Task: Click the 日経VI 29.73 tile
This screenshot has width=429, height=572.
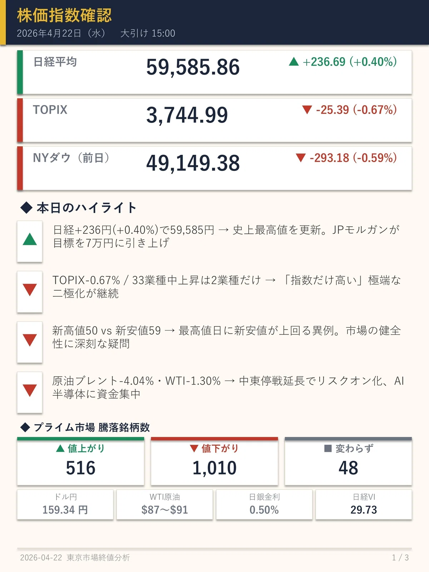Action: (x=364, y=504)
